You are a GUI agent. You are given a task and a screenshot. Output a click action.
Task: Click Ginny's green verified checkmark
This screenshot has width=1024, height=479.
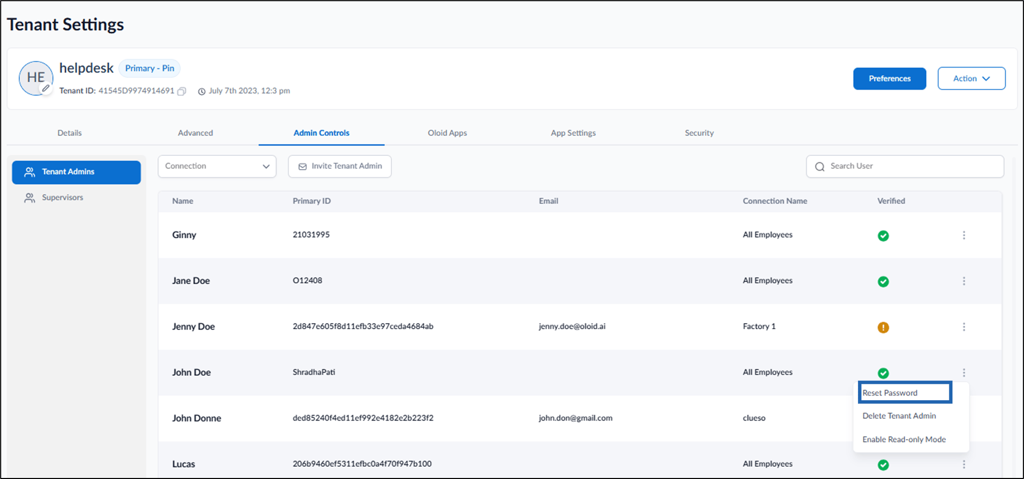883,236
